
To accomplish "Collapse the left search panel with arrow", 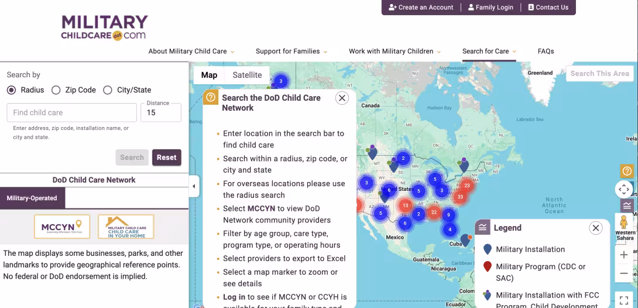I will [x=194, y=186].
